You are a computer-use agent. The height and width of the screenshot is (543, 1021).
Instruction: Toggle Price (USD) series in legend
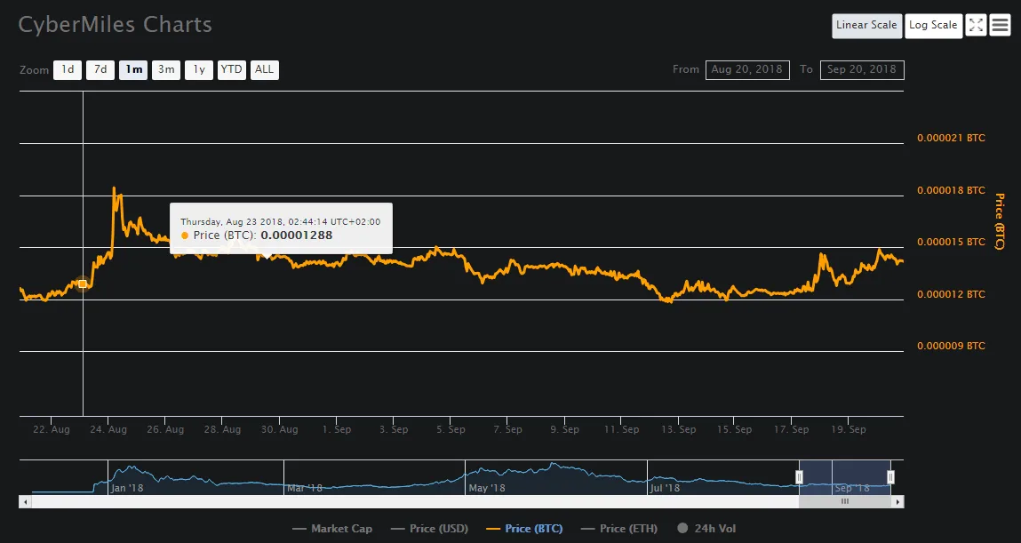click(430, 529)
